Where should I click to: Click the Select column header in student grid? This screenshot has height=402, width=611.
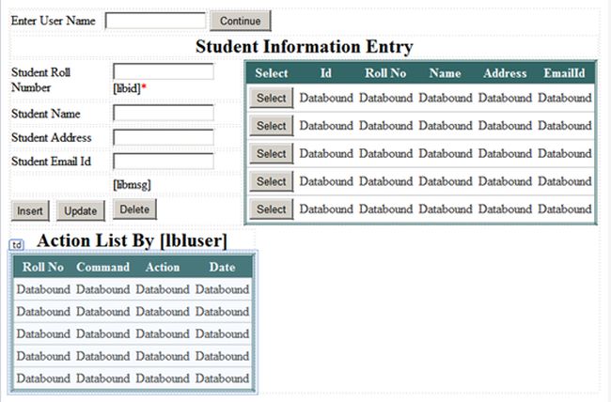pyautogui.click(x=272, y=73)
